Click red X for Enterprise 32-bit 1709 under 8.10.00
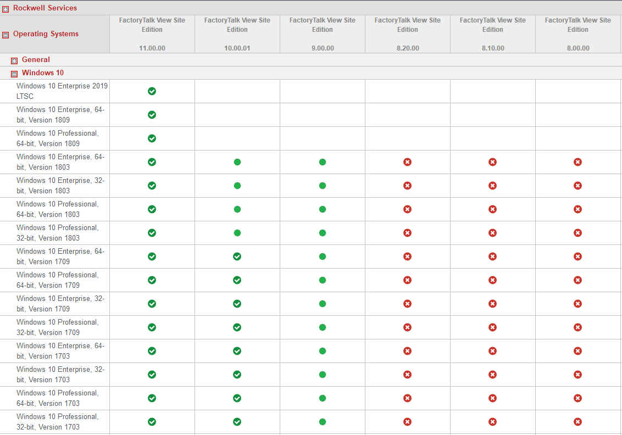Image resolution: width=622 pixels, height=435 pixels. click(x=493, y=304)
